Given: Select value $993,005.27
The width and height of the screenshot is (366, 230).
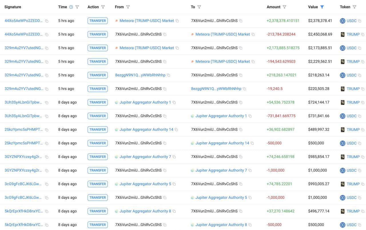Looking at the screenshot, I should point(319,184).
